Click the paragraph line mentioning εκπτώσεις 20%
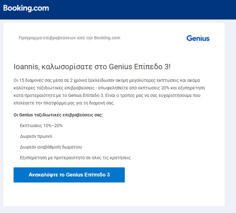Image resolution: width=236 pixels, height=213 pixels. point(109,88)
